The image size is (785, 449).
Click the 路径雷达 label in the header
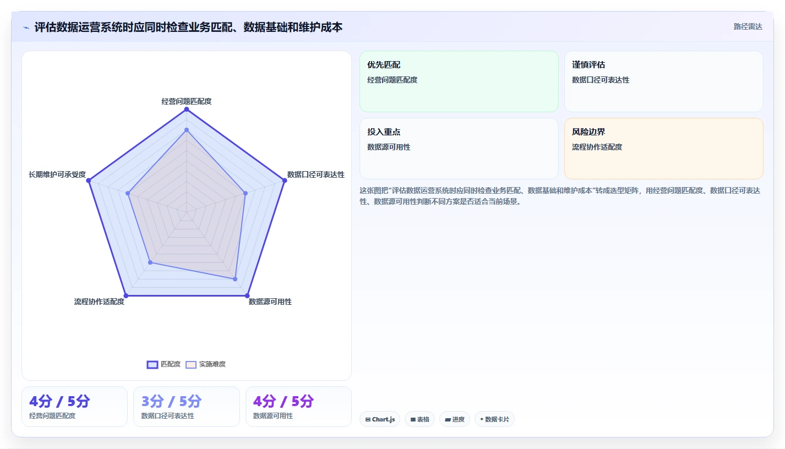(x=748, y=26)
